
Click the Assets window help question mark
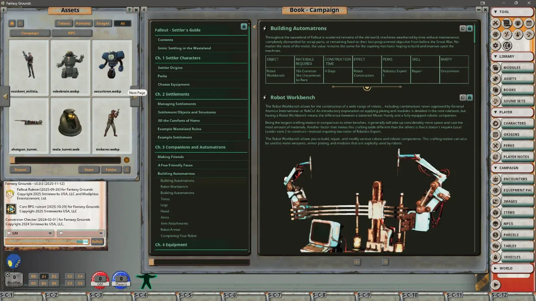pyautogui.click(x=129, y=10)
